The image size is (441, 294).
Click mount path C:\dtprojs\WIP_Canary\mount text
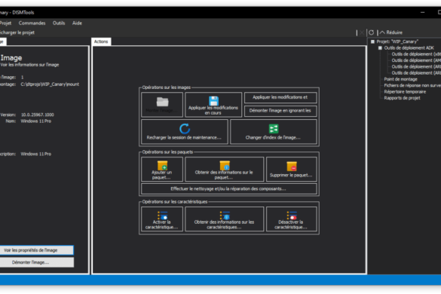[50, 84]
